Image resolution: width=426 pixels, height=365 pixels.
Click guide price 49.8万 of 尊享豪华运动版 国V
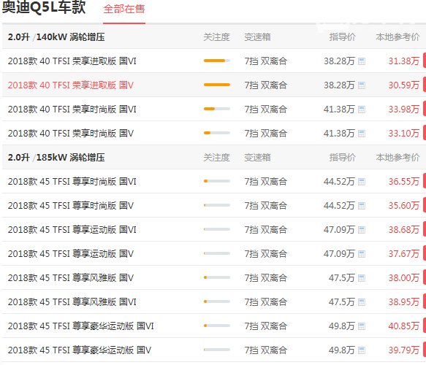tap(342, 350)
